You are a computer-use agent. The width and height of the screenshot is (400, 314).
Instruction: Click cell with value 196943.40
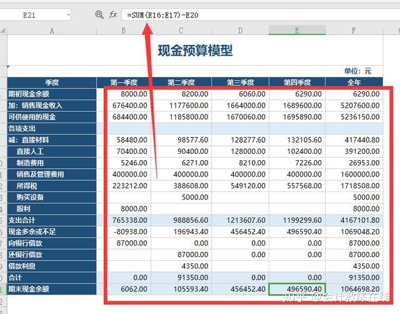pyautogui.click(x=181, y=232)
